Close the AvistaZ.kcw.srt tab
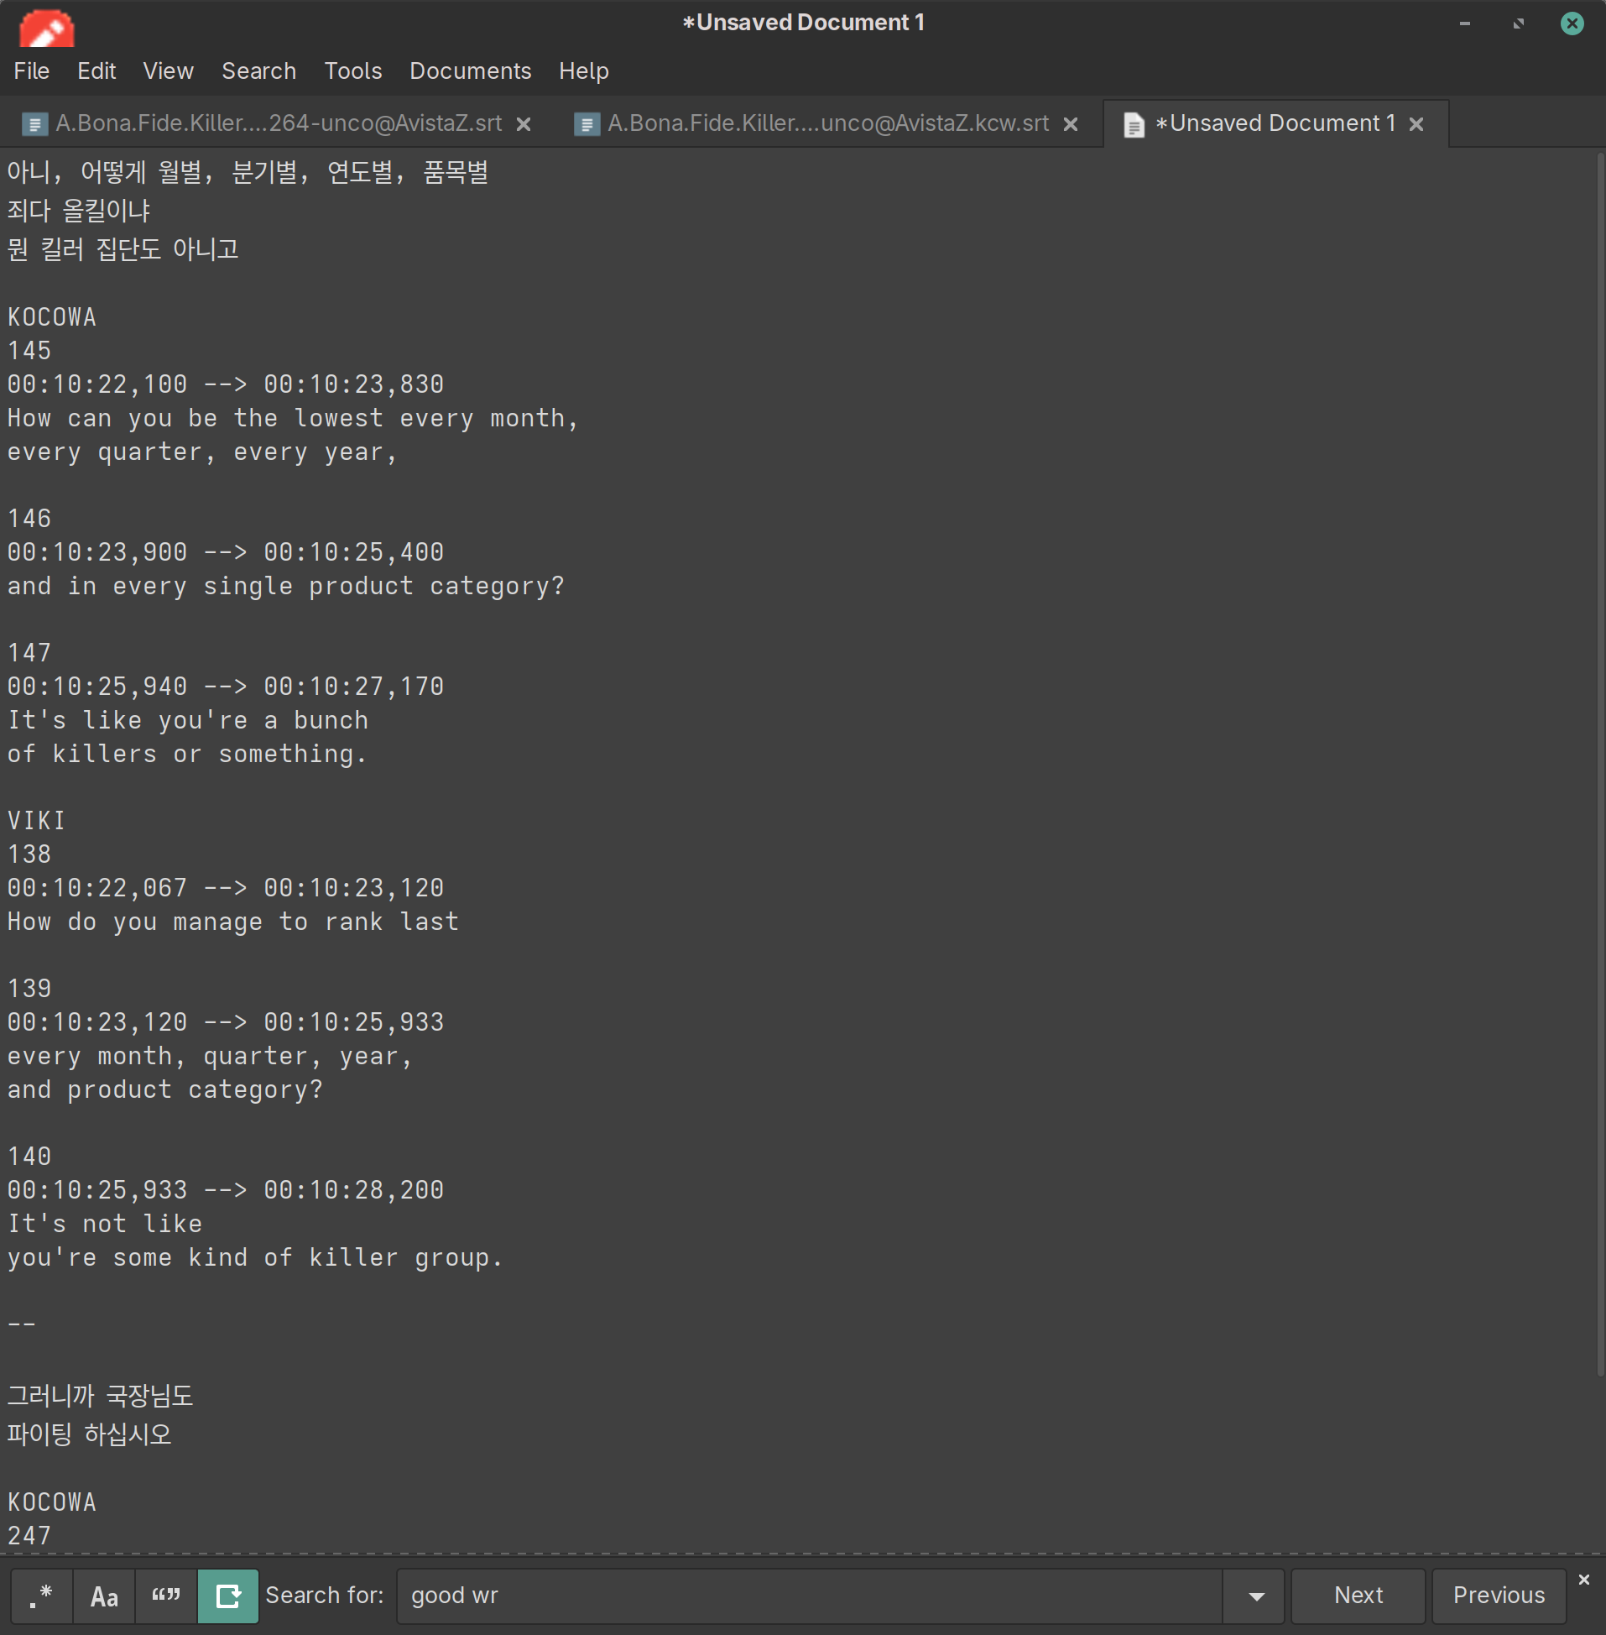1606x1635 pixels. [x=1071, y=124]
